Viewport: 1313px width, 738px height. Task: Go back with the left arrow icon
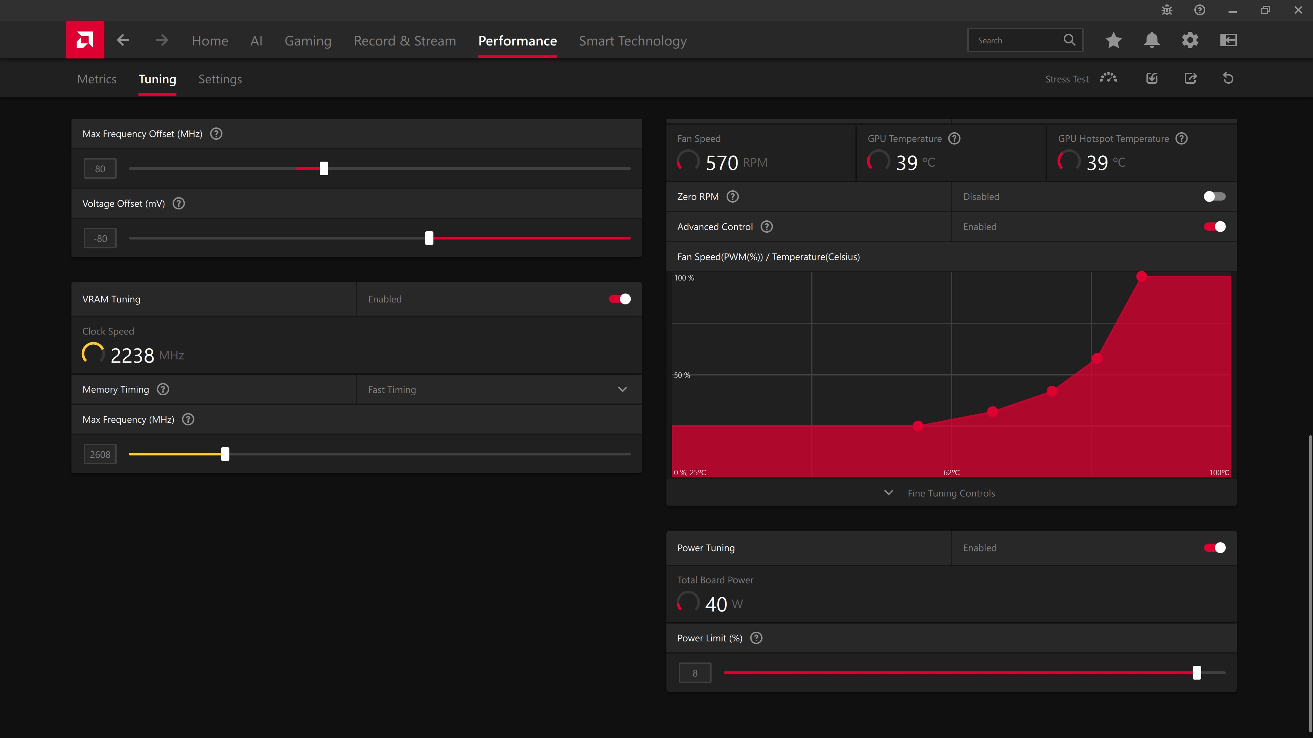pos(123,40)
